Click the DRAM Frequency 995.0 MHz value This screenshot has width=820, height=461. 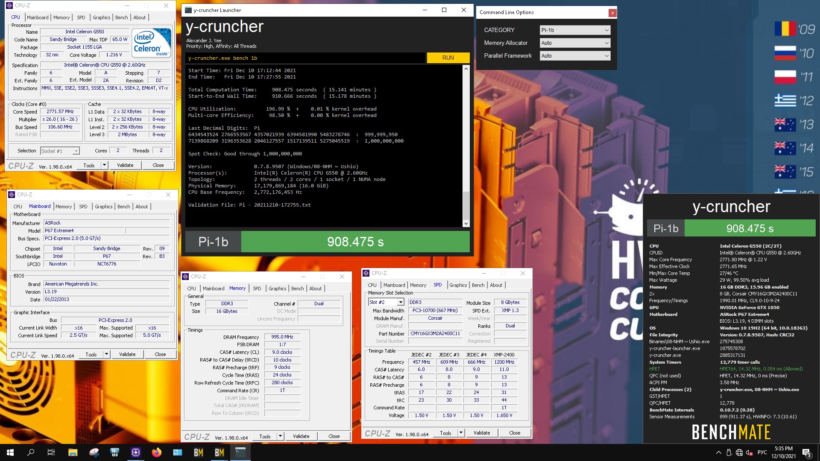pos(282,337)
